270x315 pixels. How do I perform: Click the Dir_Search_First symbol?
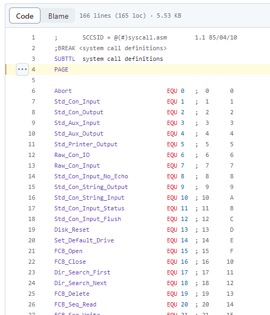pos(83,272)
